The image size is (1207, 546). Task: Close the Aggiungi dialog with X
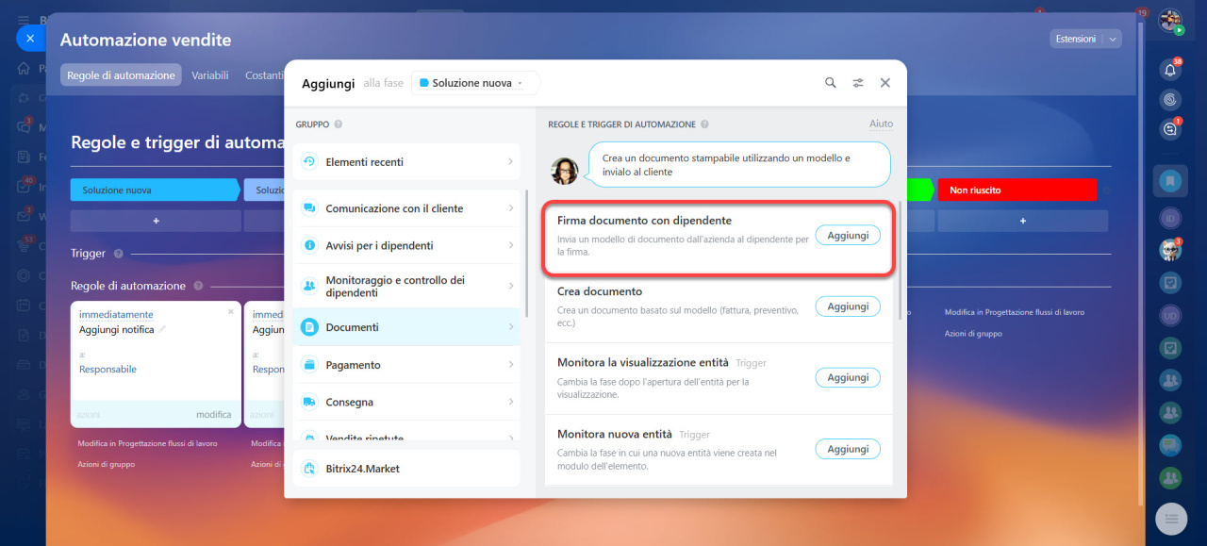point(885,83)
